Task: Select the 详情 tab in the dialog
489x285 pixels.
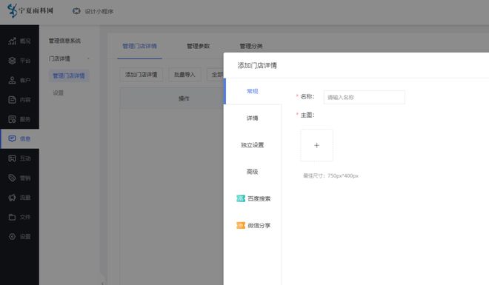Action: point(253,118)
